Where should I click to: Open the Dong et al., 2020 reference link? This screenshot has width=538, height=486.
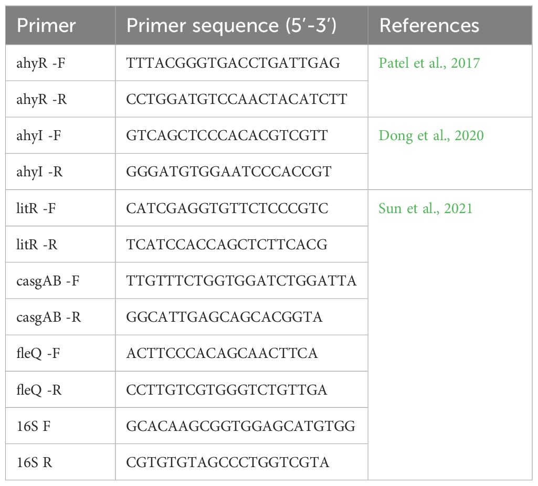(x=431, y=135)
